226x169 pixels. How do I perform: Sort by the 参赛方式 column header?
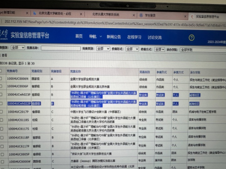click(178, 72)
